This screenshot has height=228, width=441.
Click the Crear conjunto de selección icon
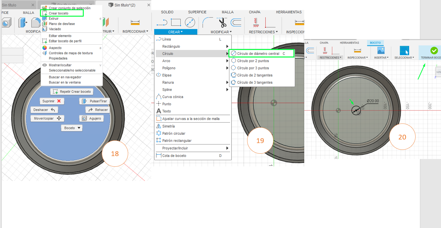coord(44,8)
